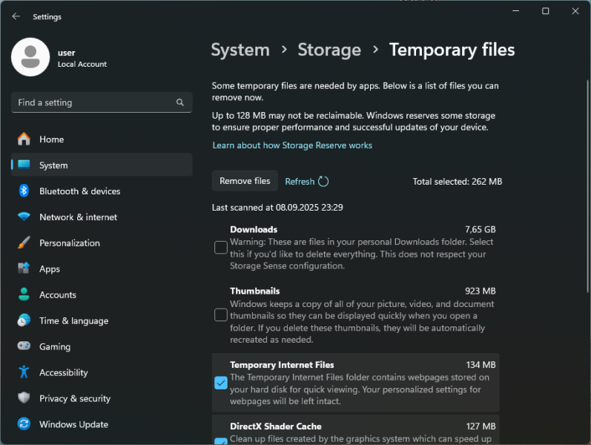The height and width of the screenshot is (445, 591).
Task: Click the Accounts person icon
Action: (24, 294)
